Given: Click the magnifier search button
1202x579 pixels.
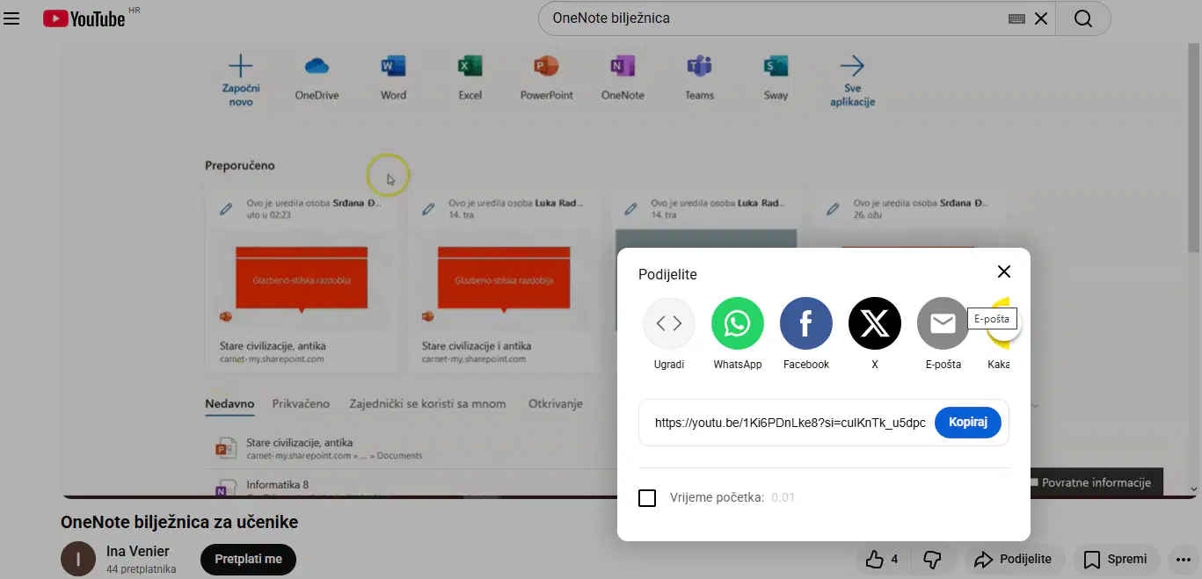Looking at the screenshot, I should tap(1083, 18).
